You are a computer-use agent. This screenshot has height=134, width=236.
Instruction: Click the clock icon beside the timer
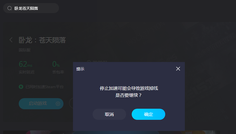point(89,61)
